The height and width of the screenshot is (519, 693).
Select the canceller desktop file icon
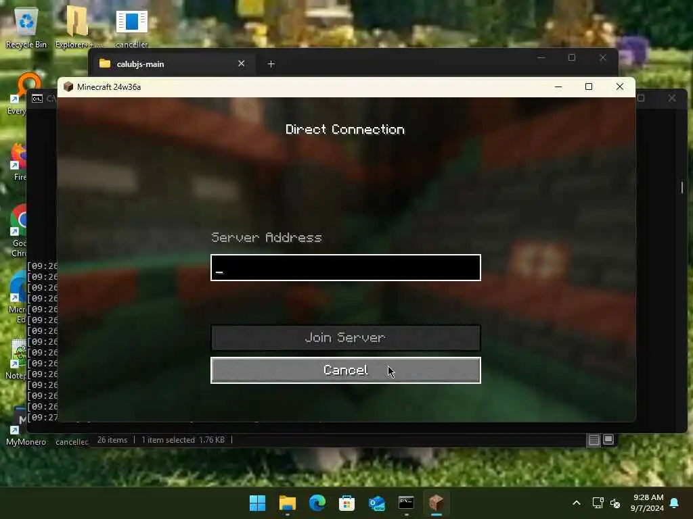pos(131,27)
